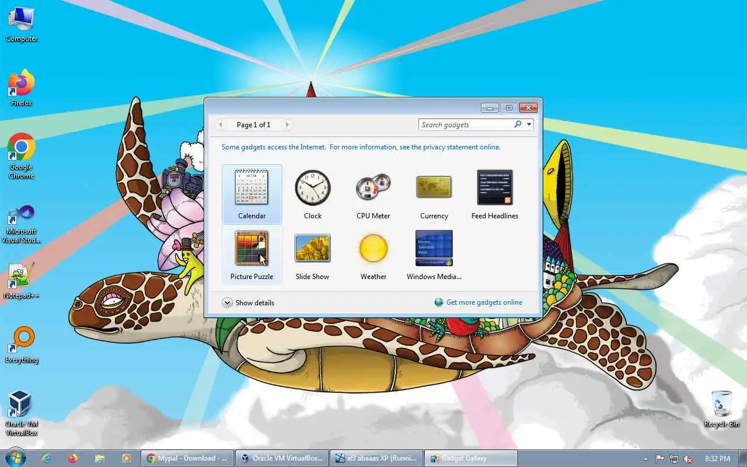Screen dimensions: 747x467
Task: Open the search options dropdown arrow
Action: pos(529,124)
